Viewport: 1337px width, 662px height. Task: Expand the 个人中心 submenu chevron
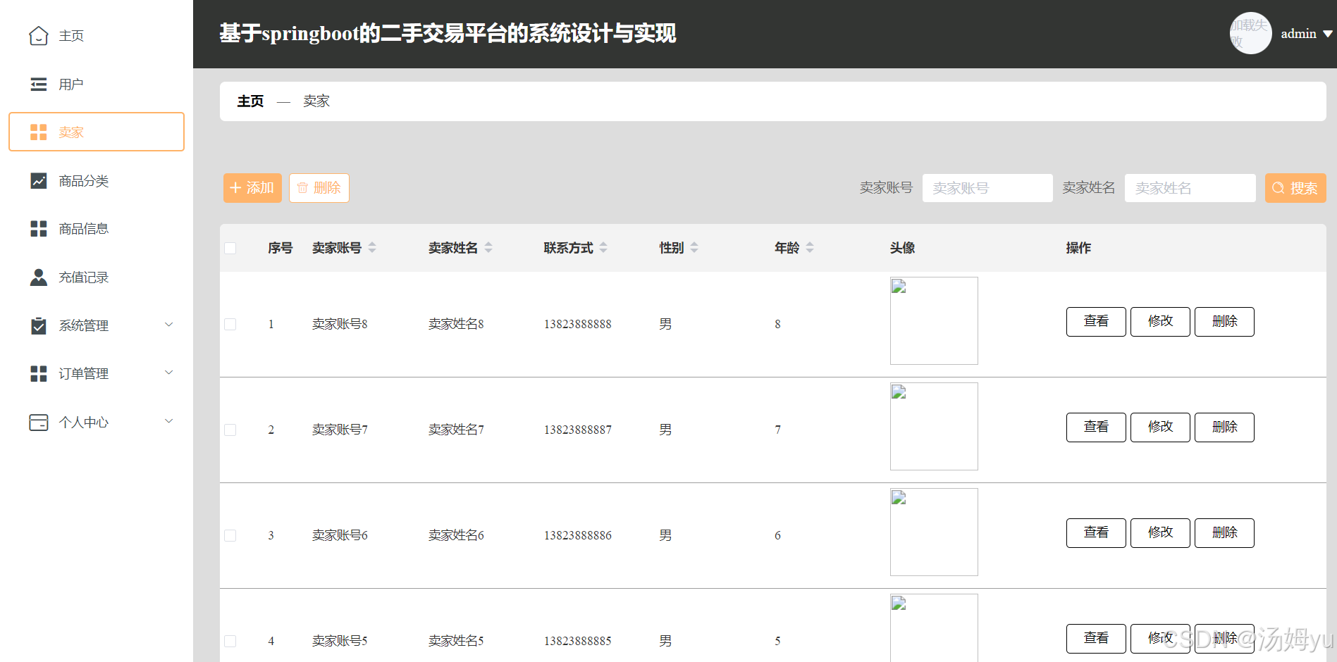coord(169,421)
